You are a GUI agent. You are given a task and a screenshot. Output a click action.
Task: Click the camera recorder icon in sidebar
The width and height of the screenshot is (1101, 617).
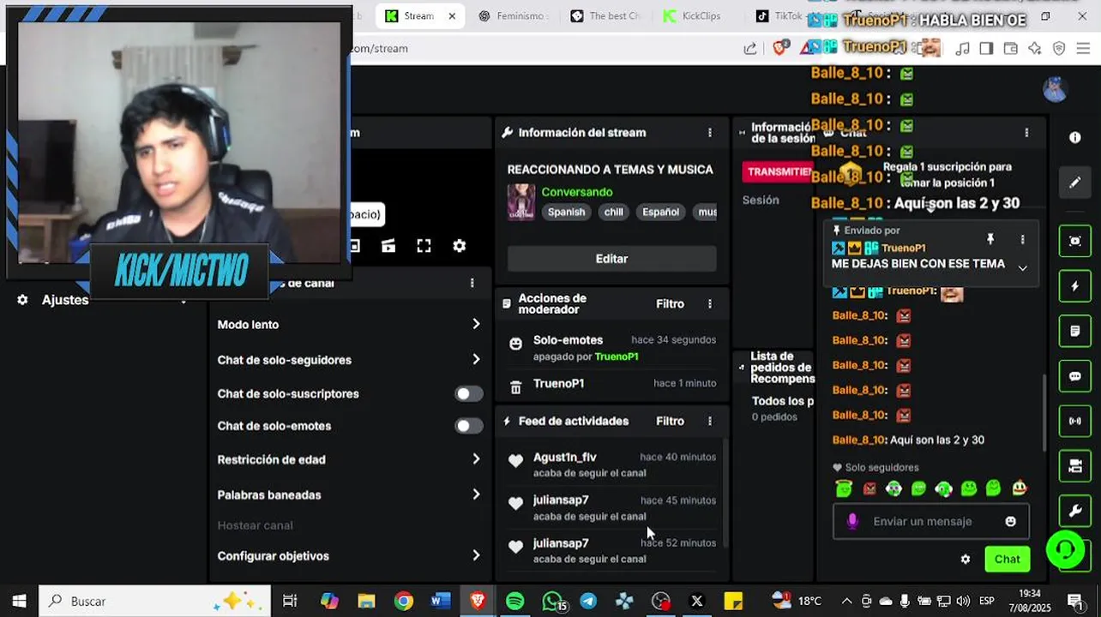1074,466
